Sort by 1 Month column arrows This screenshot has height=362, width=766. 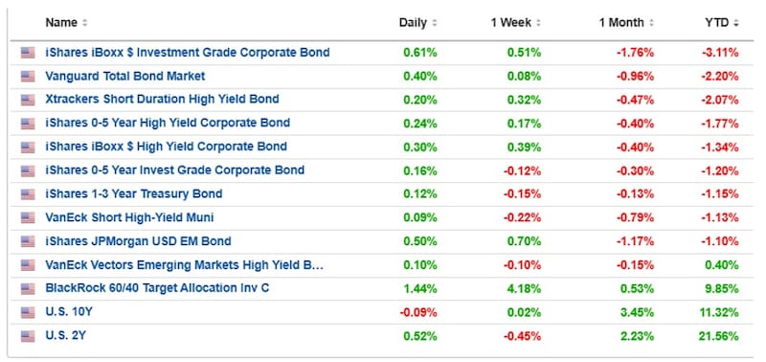click(x=651, y=23)
